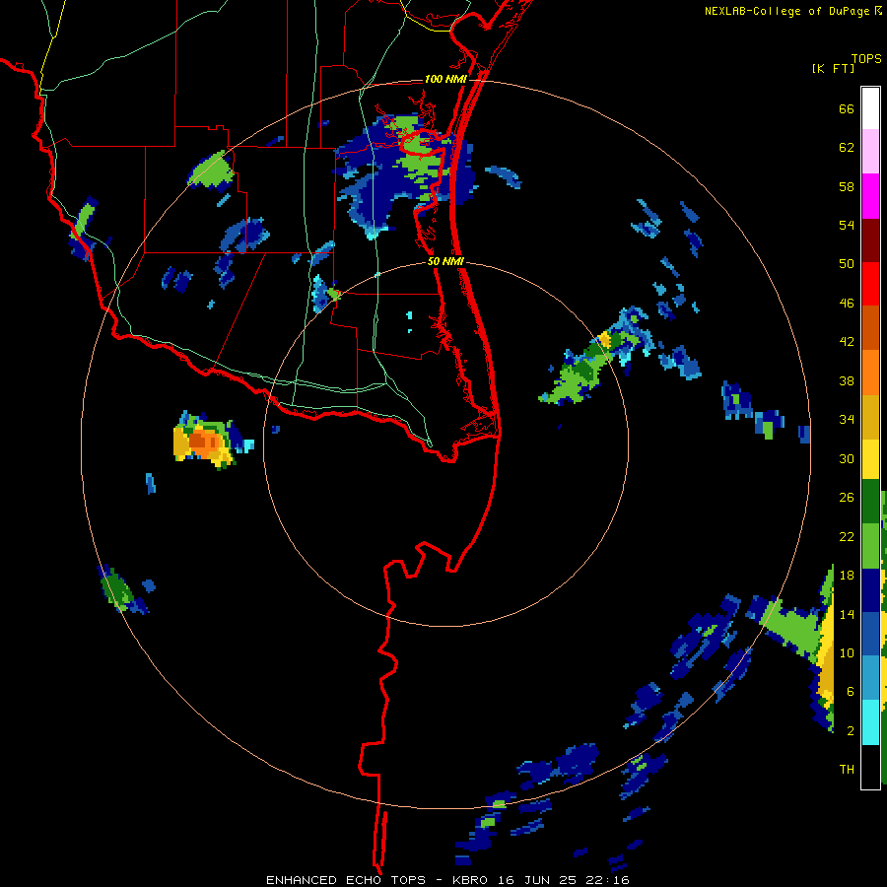Click the 100 NMI range ring label
Image resolution: width=887 pixels, height=887 pixels.
[445, 79]
